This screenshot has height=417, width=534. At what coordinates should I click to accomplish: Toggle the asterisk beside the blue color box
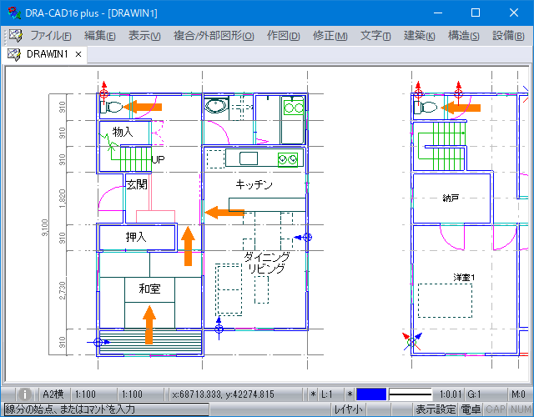[350, 394]
